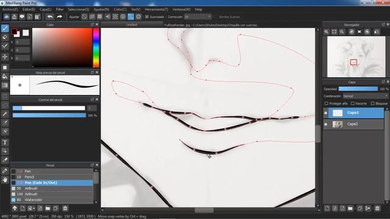
Task: Select the Eraser tool
Action: (5, 37)
